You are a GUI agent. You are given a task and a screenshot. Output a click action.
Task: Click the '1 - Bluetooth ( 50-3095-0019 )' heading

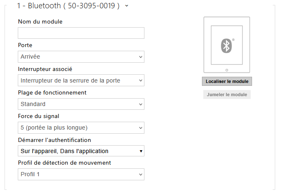[x=68, y=6]
